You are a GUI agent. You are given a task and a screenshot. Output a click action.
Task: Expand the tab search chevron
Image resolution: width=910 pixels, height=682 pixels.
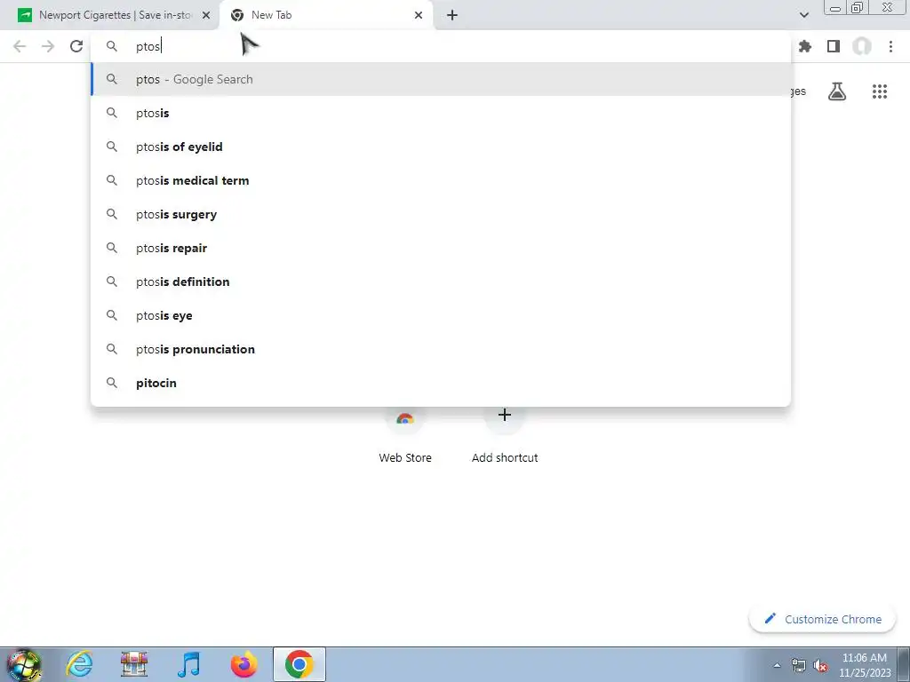pos(803,15)
